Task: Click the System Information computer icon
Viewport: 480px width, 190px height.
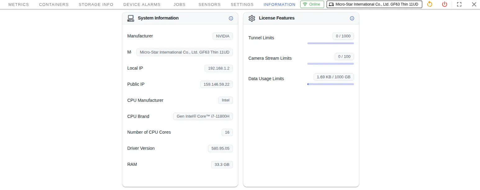Action: click(x=131, y=18)
